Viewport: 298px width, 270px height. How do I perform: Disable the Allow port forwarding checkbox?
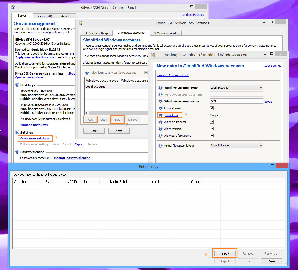click(212, 136)
